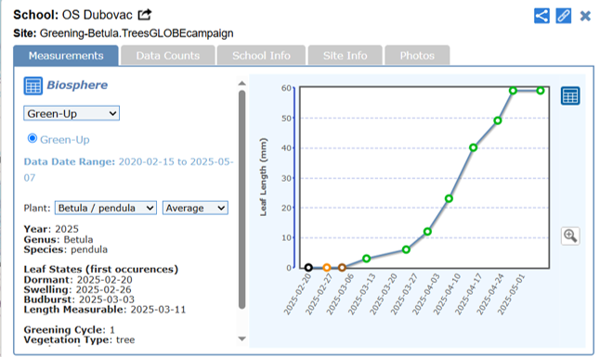
Task: Open the School Info tab
Action: 261,56
